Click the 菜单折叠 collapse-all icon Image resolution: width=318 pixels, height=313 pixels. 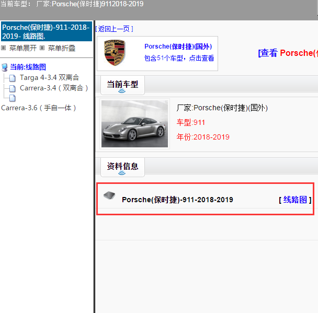(x=42, y=48)
